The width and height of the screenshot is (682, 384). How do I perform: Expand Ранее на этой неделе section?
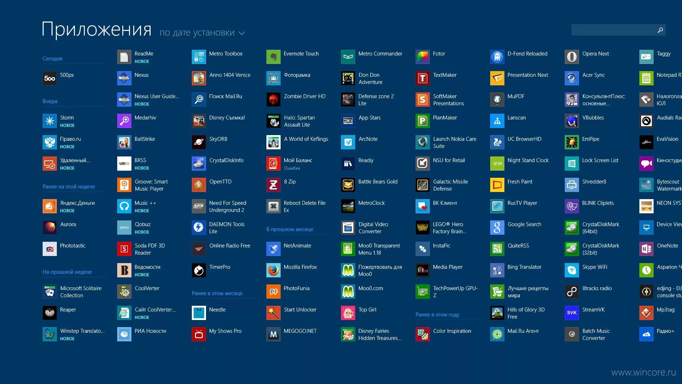[x=69, y=187]
